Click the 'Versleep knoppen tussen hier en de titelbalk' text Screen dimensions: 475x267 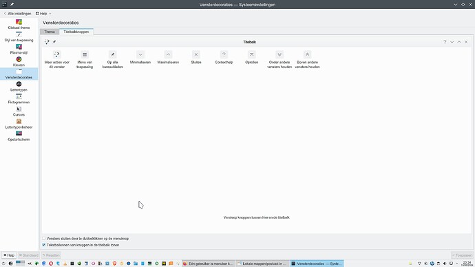[x=257, y=217]
